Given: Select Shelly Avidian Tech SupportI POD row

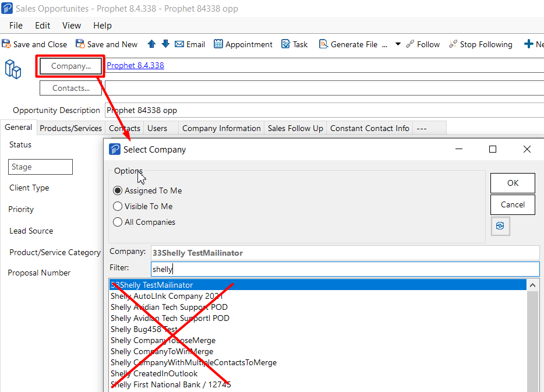Looking at the screenshot, I should click(318, 318).
